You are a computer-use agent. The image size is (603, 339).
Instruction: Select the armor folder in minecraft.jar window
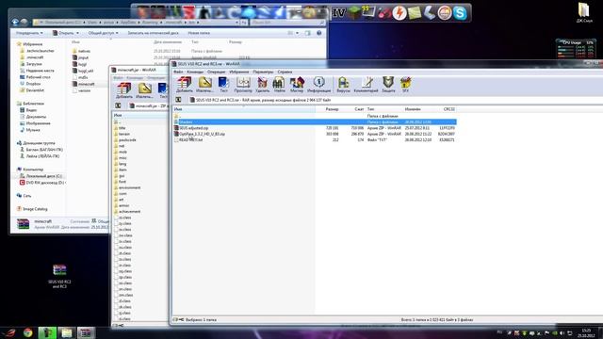tap(122, 205)
